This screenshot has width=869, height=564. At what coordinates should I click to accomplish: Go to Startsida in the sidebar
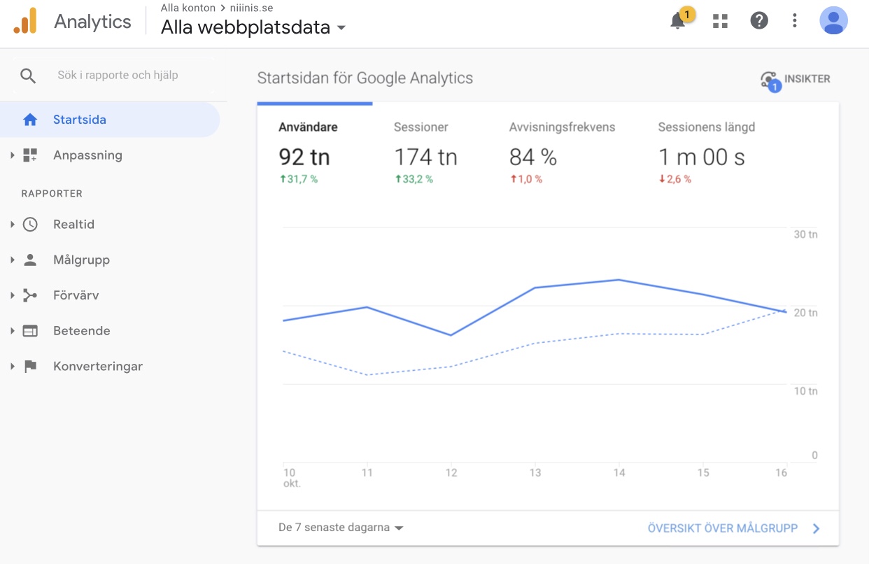coord(80,120)
